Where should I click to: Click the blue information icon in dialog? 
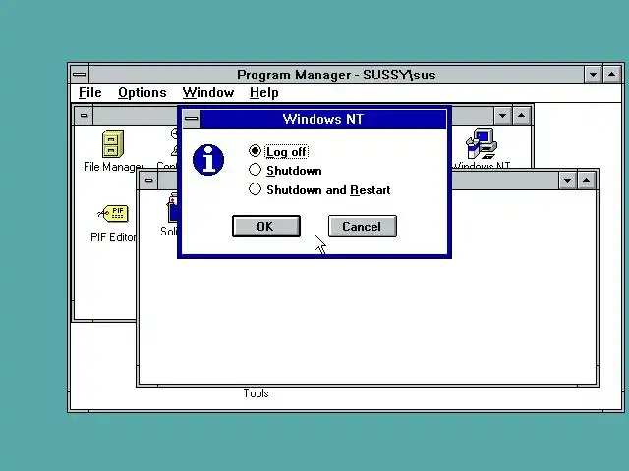[208, 160]
